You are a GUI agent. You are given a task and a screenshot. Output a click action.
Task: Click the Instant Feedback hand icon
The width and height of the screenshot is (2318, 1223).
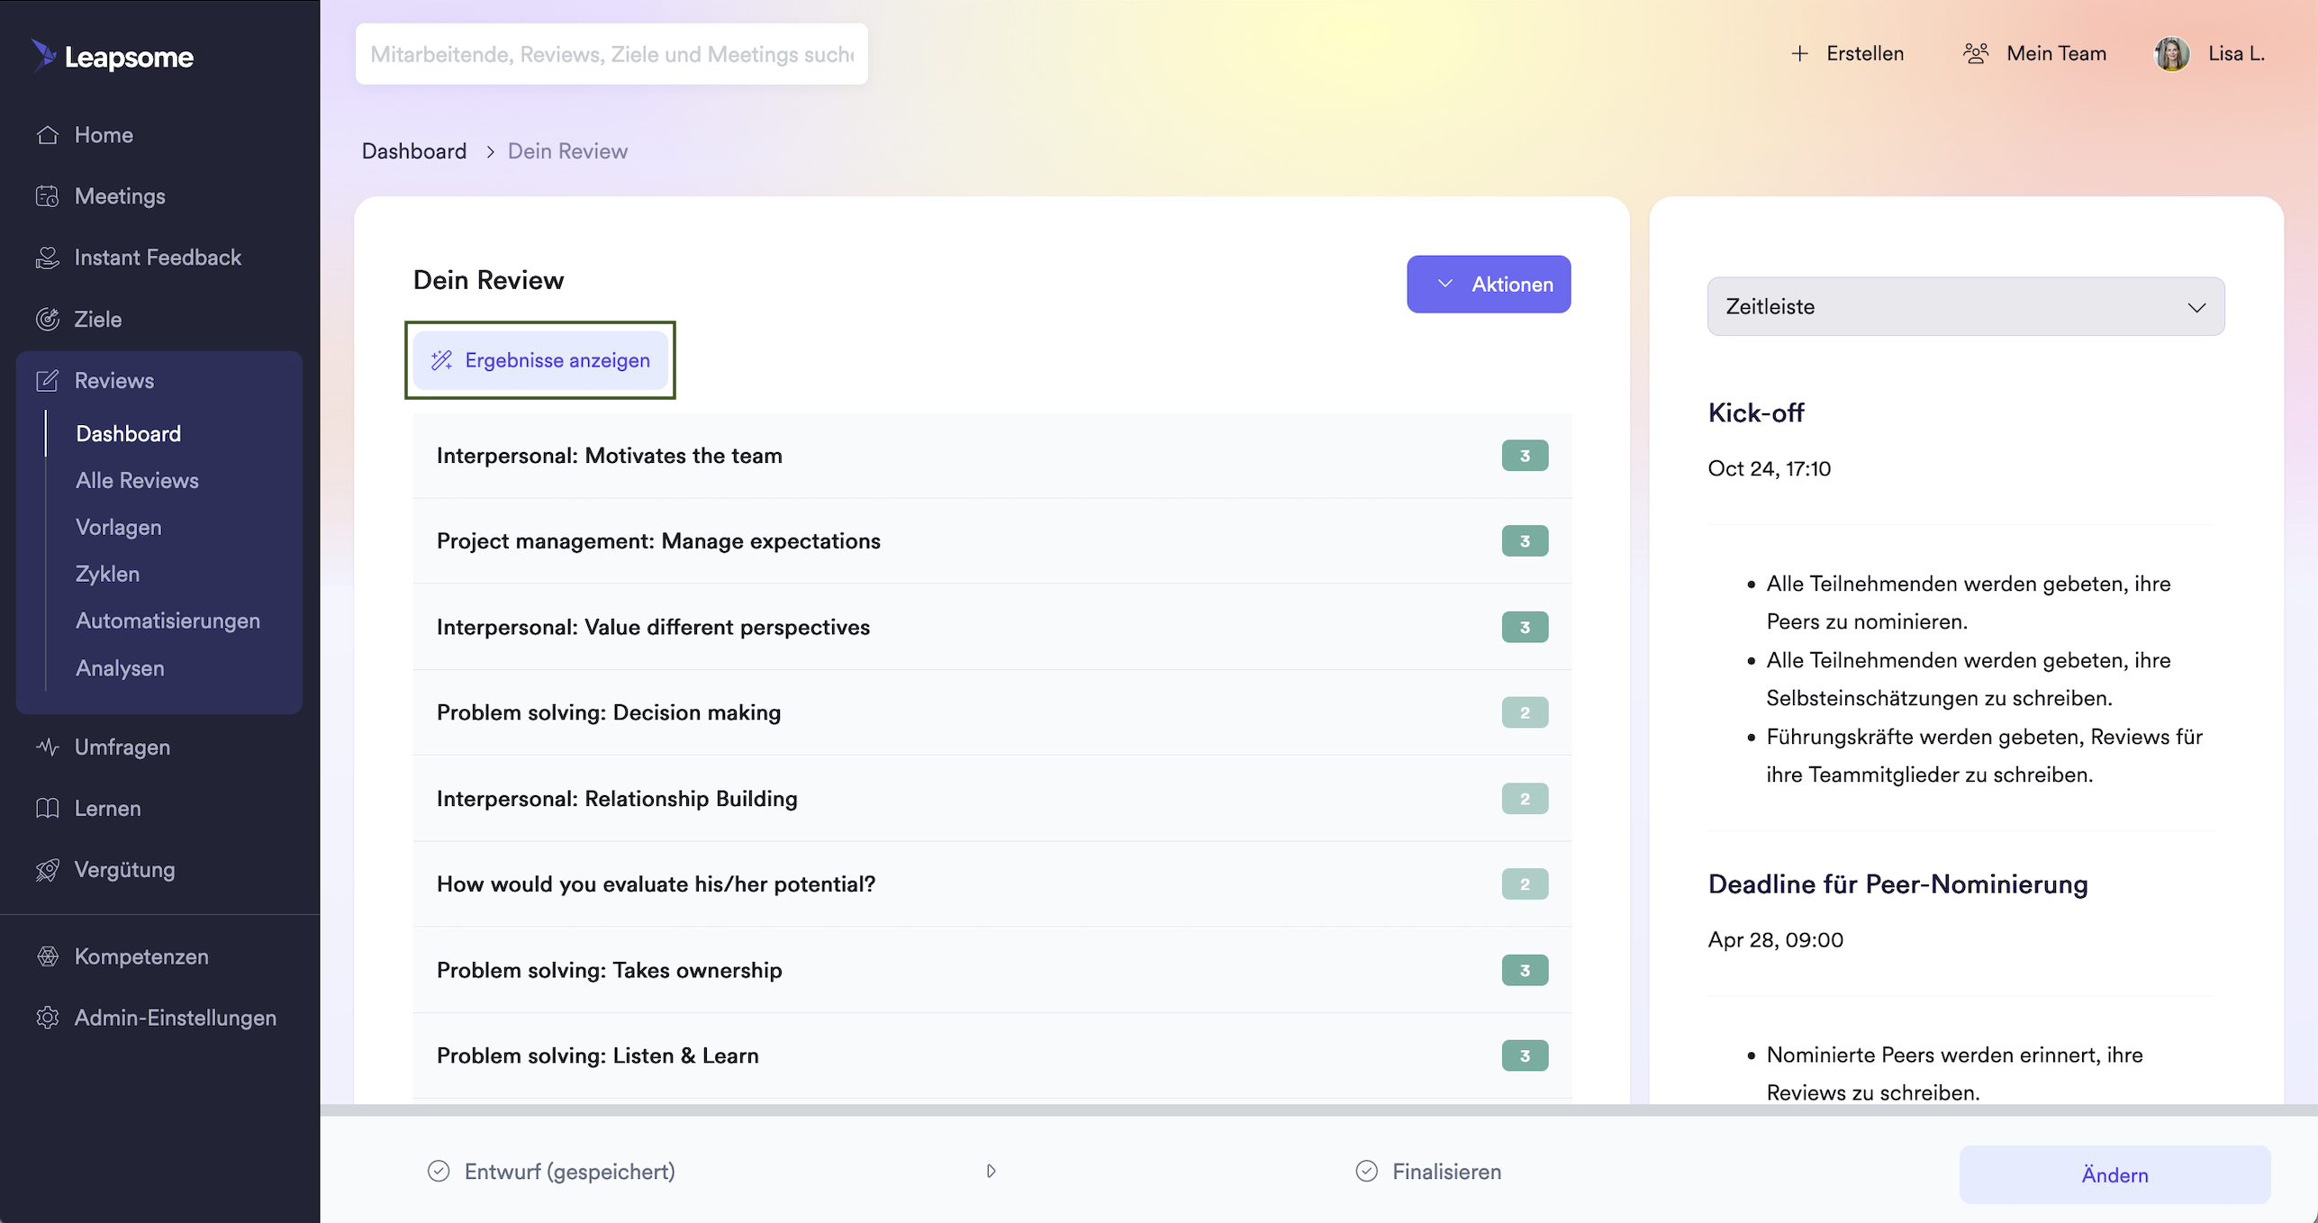tap(48, 258)
